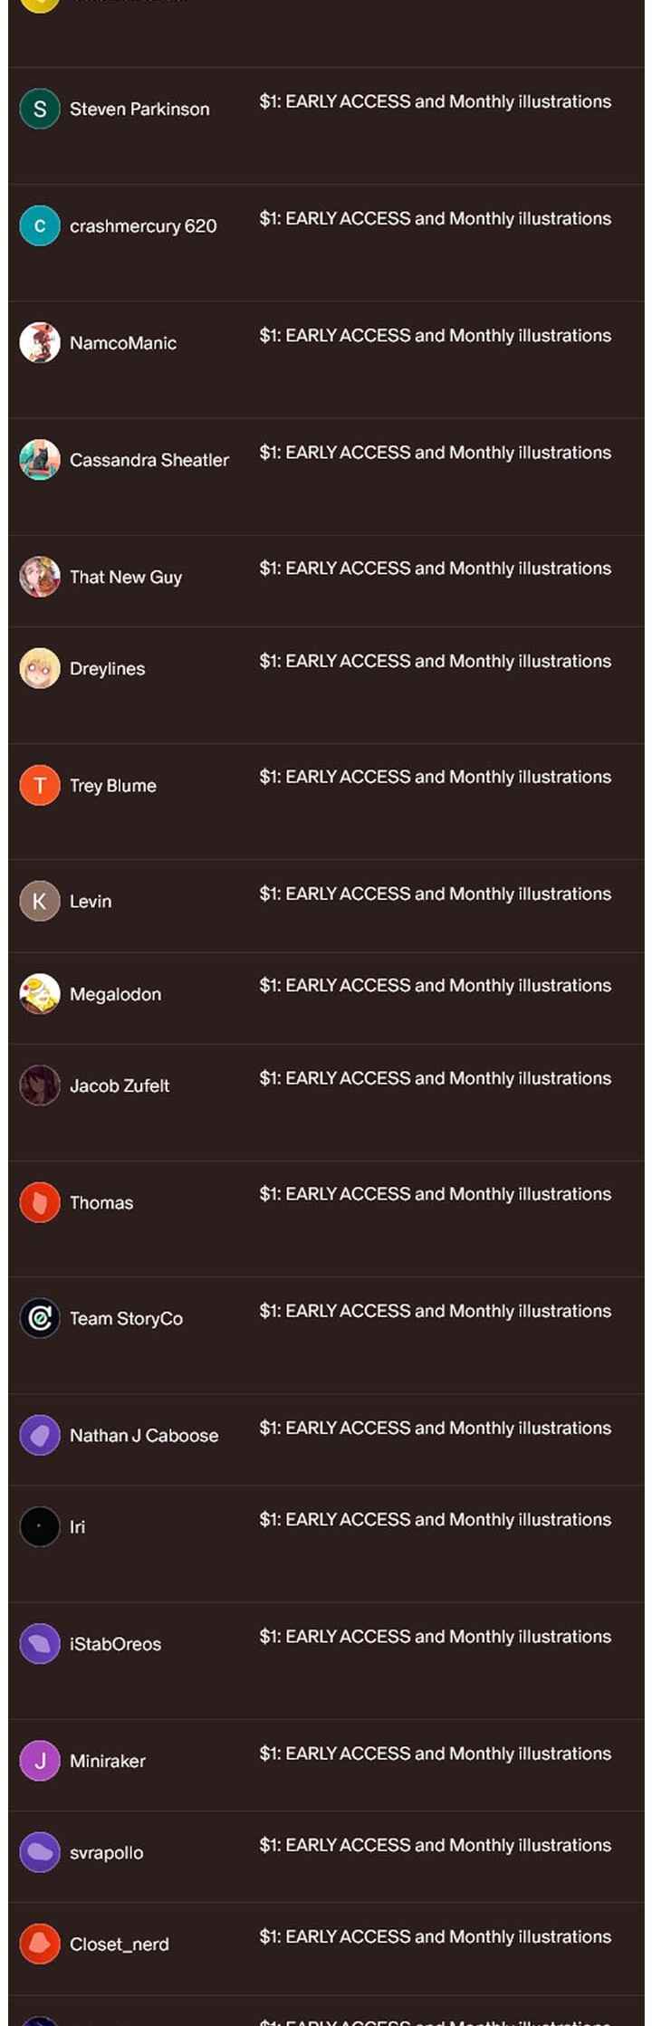652x2026 pixels.
Task: Click That New Guy's avatar
Action: point(40,577)
